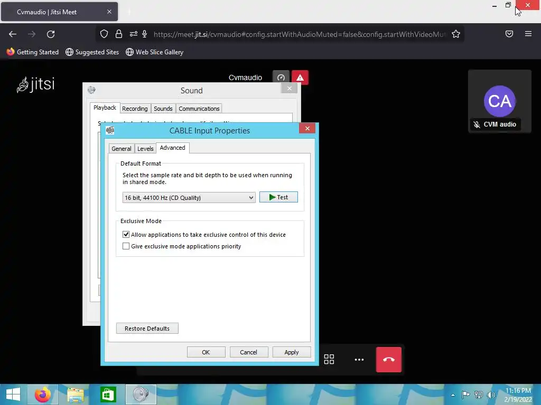Select the Advanced tab

pos(173,148)
